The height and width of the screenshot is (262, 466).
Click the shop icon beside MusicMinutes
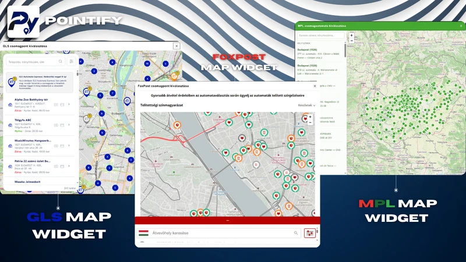pos(10,146)
